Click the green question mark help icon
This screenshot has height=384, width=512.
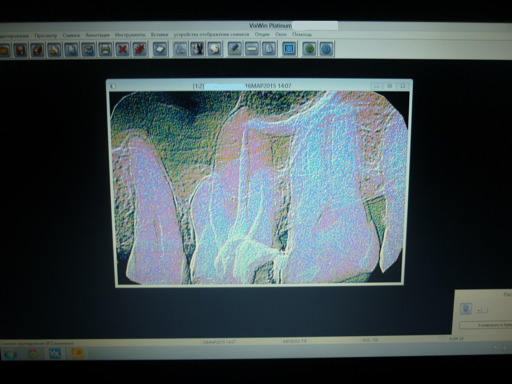[309, 49]
